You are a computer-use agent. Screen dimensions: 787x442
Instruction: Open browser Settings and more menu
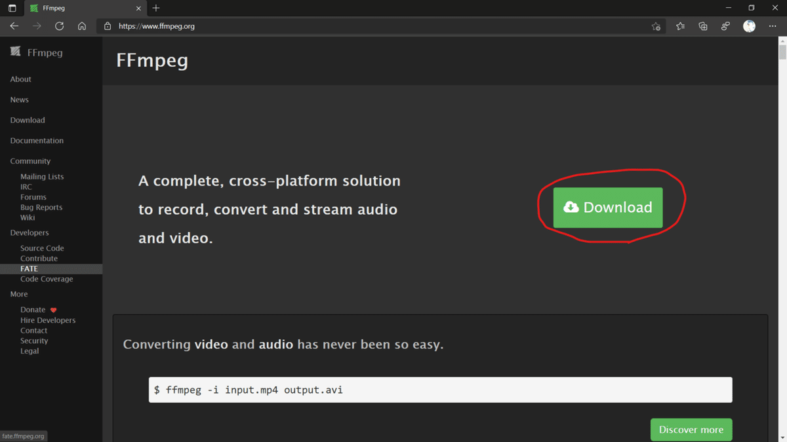[773, 26]
